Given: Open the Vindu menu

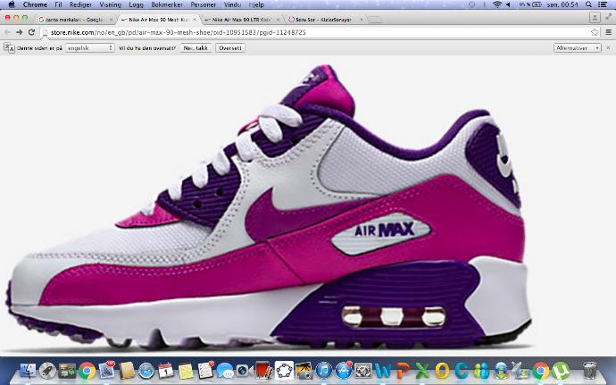Looking at the screenshot, I should 232,4.
